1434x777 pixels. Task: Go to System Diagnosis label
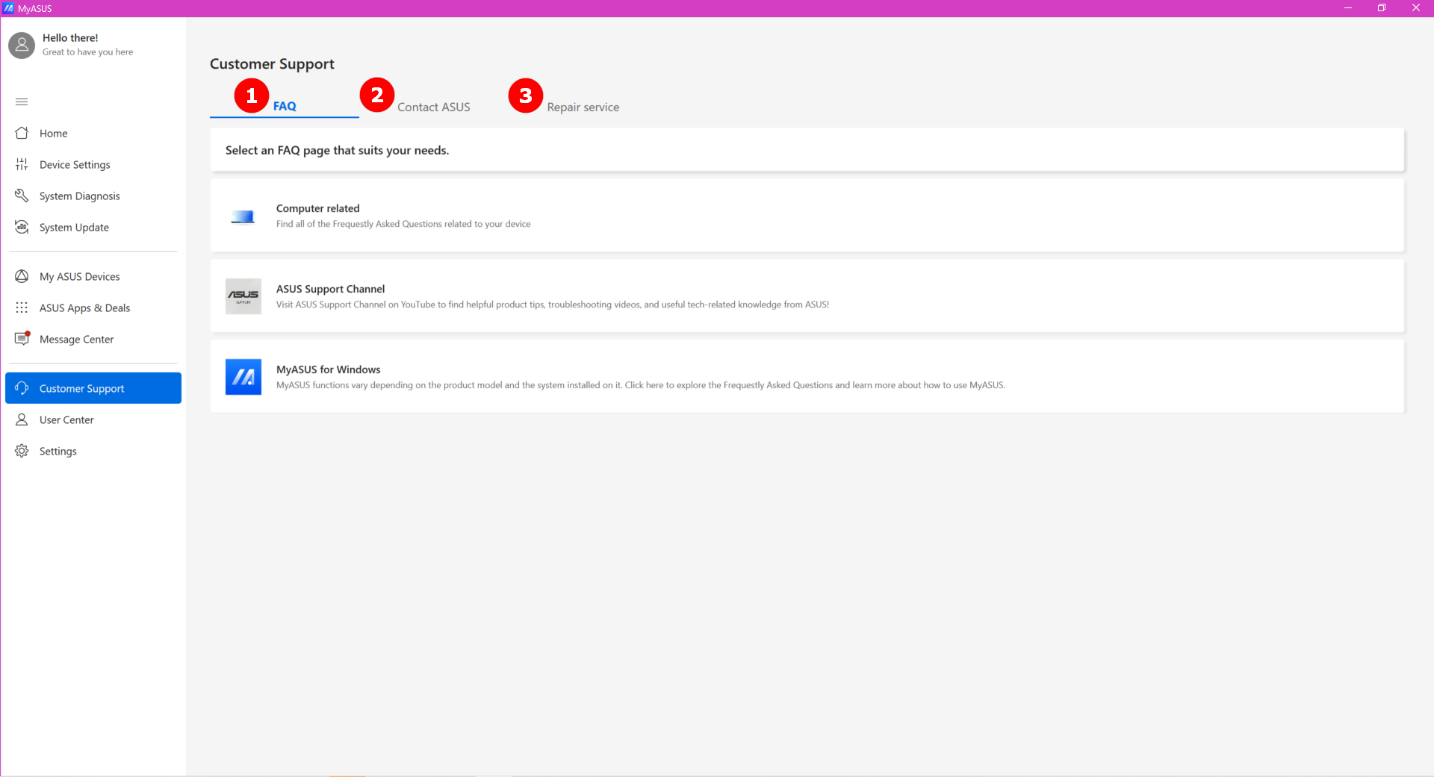(x=80, y=196)
